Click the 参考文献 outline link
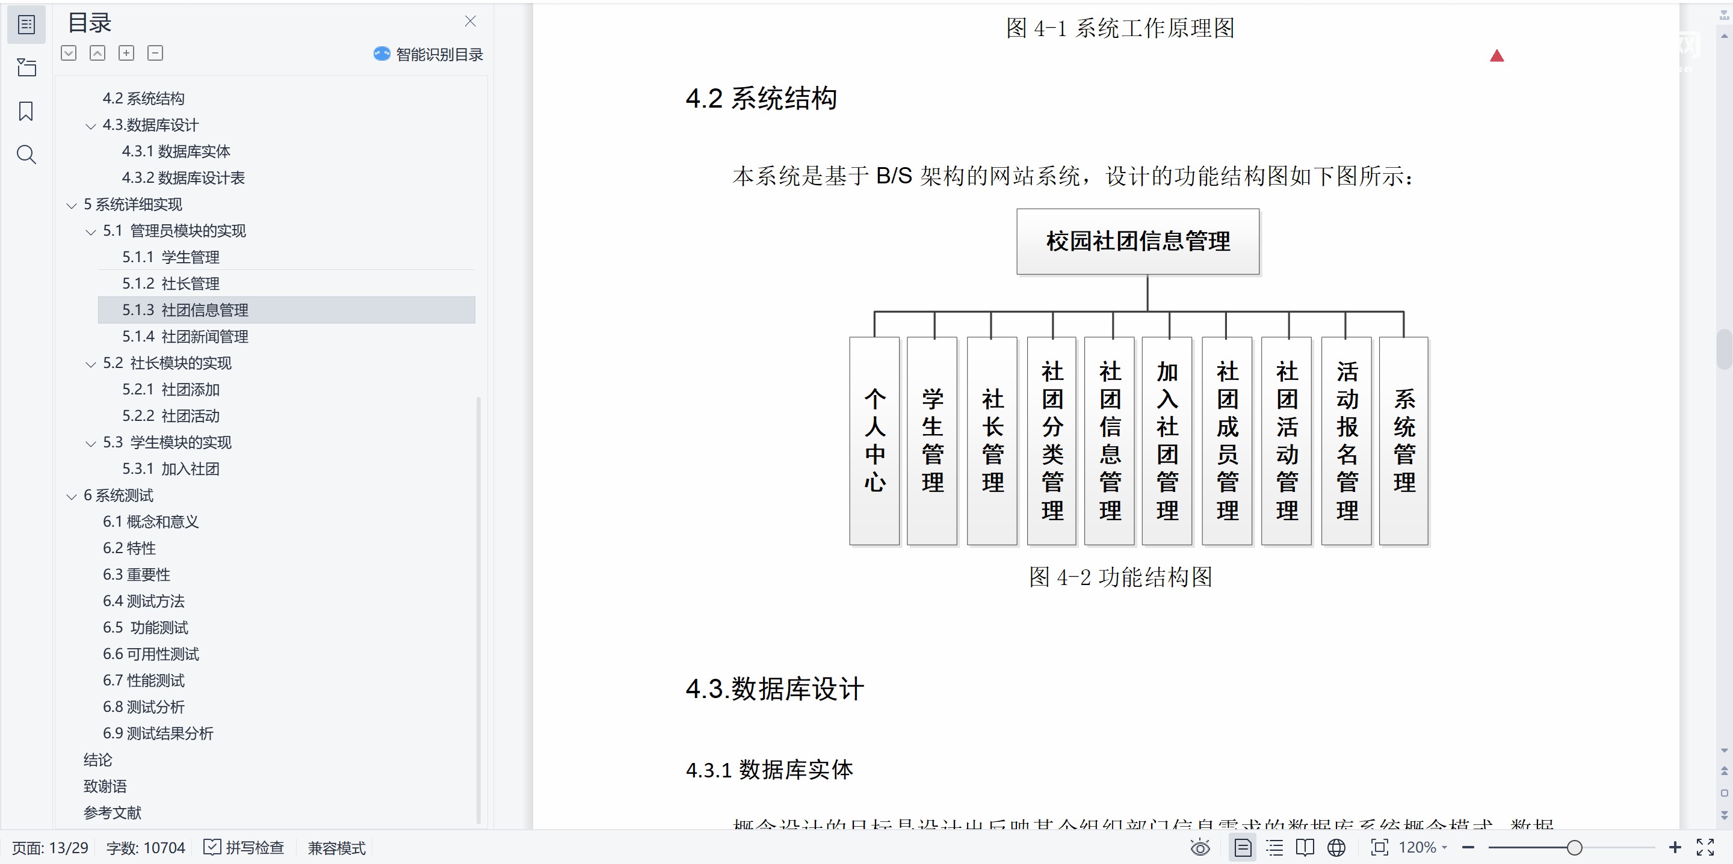This screenshot has height=864, width=1733. [x=113, y=812]
